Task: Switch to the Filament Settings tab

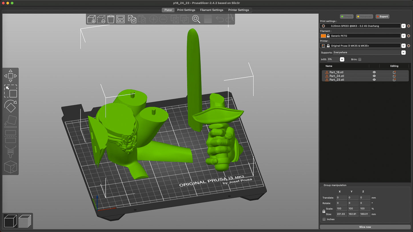Action: pyautogui.click(x=212, y=10)
